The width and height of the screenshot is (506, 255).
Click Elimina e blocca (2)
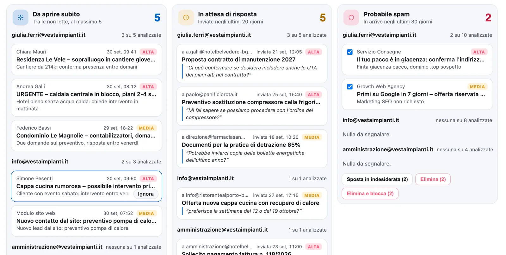pos(370,194)
